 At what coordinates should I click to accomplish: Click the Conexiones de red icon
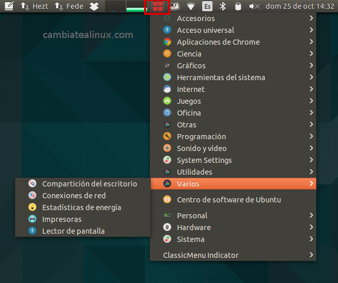32,195
